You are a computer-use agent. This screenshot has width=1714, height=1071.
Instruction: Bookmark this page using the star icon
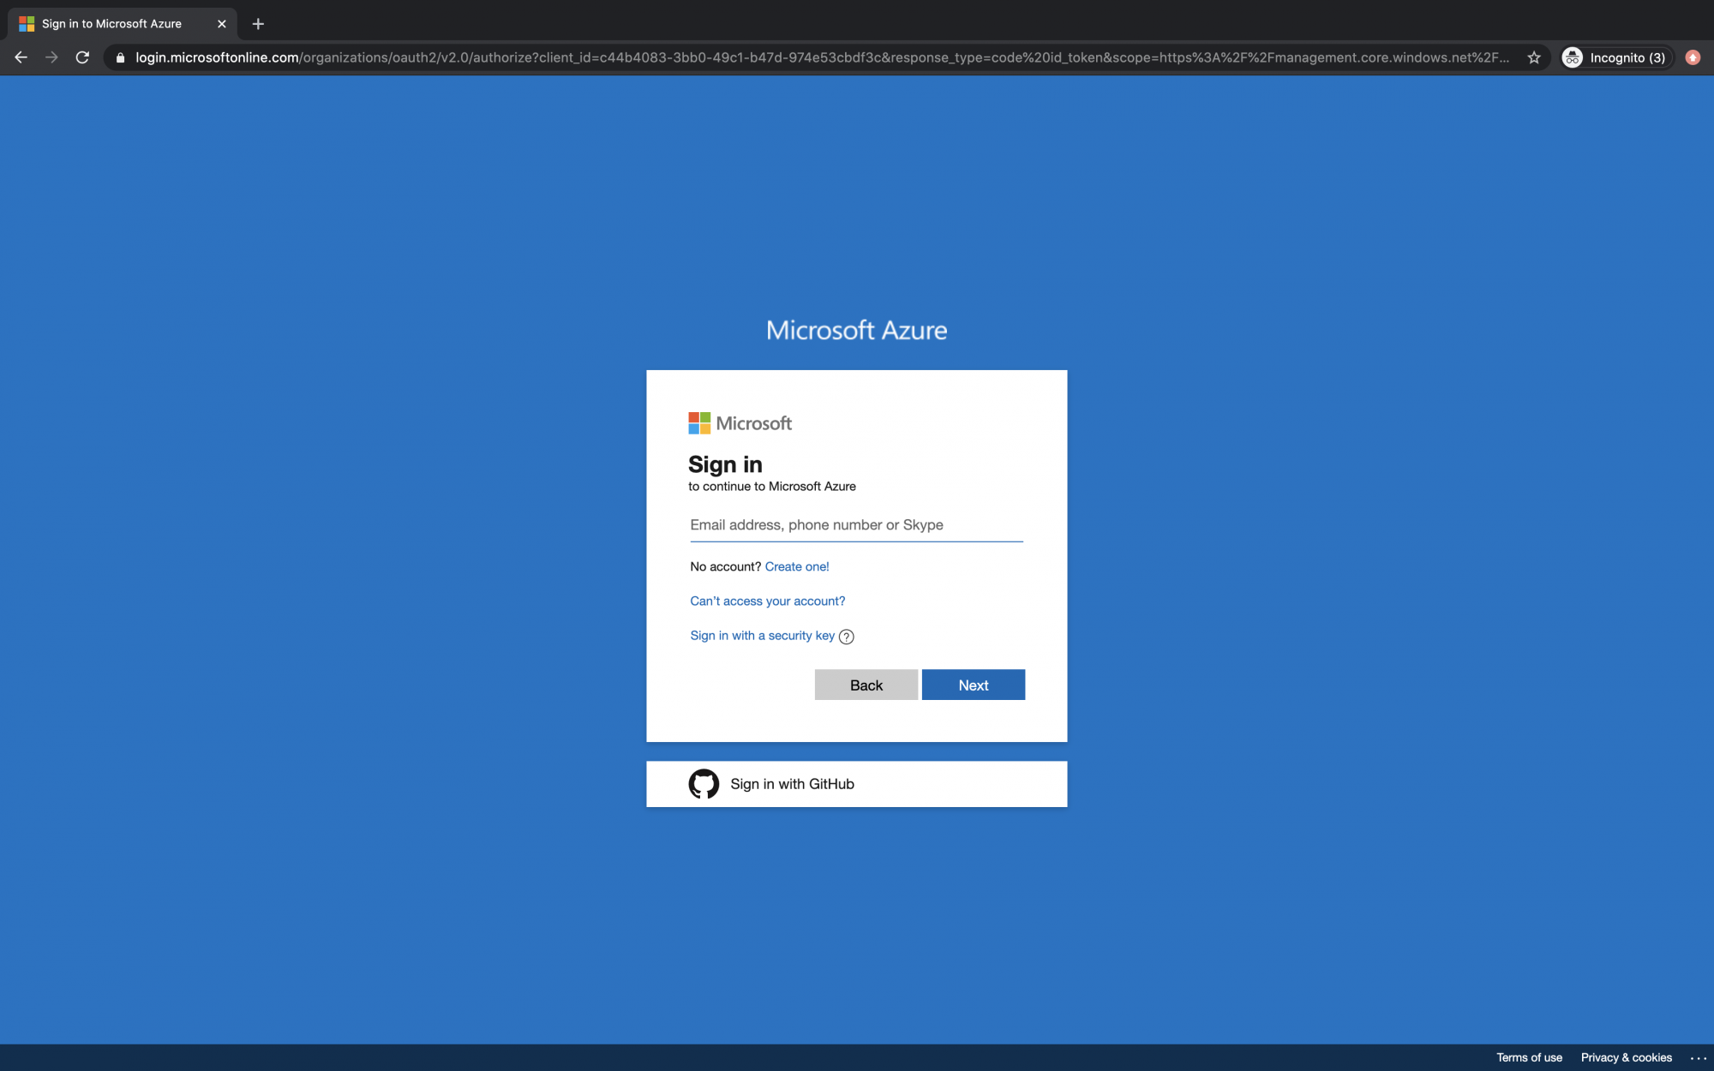(1532, 57)
